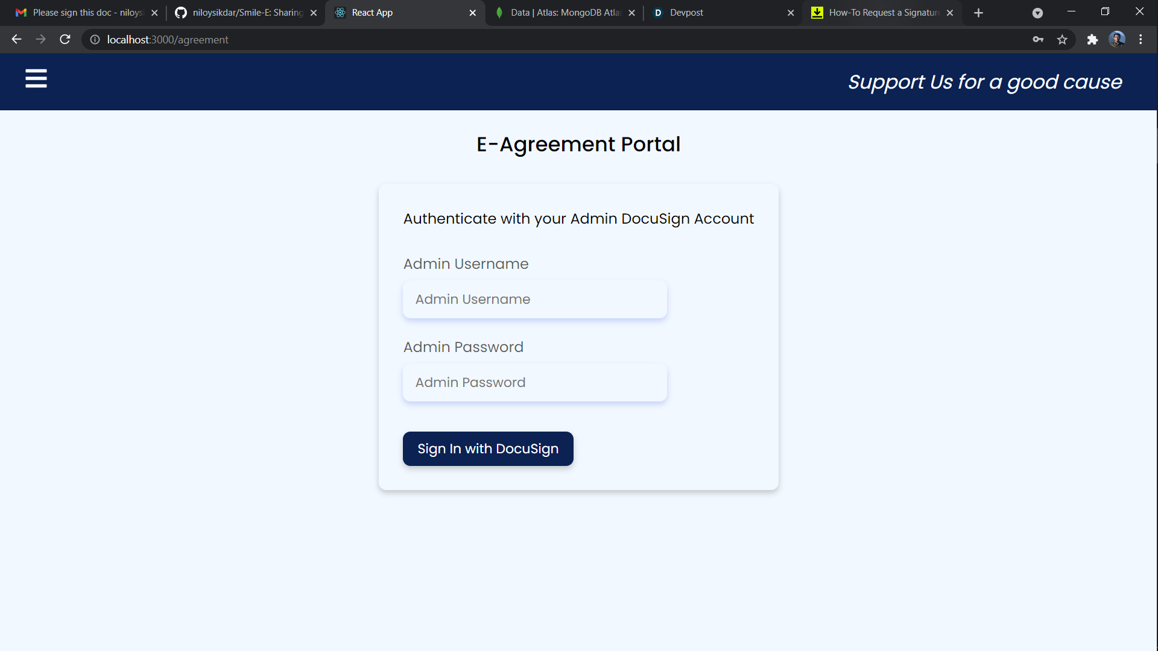The height and width of the screenshot is (651, 1158).
Task: Close the How-To Request a Signature tab
Action: [x=950, y=13]
